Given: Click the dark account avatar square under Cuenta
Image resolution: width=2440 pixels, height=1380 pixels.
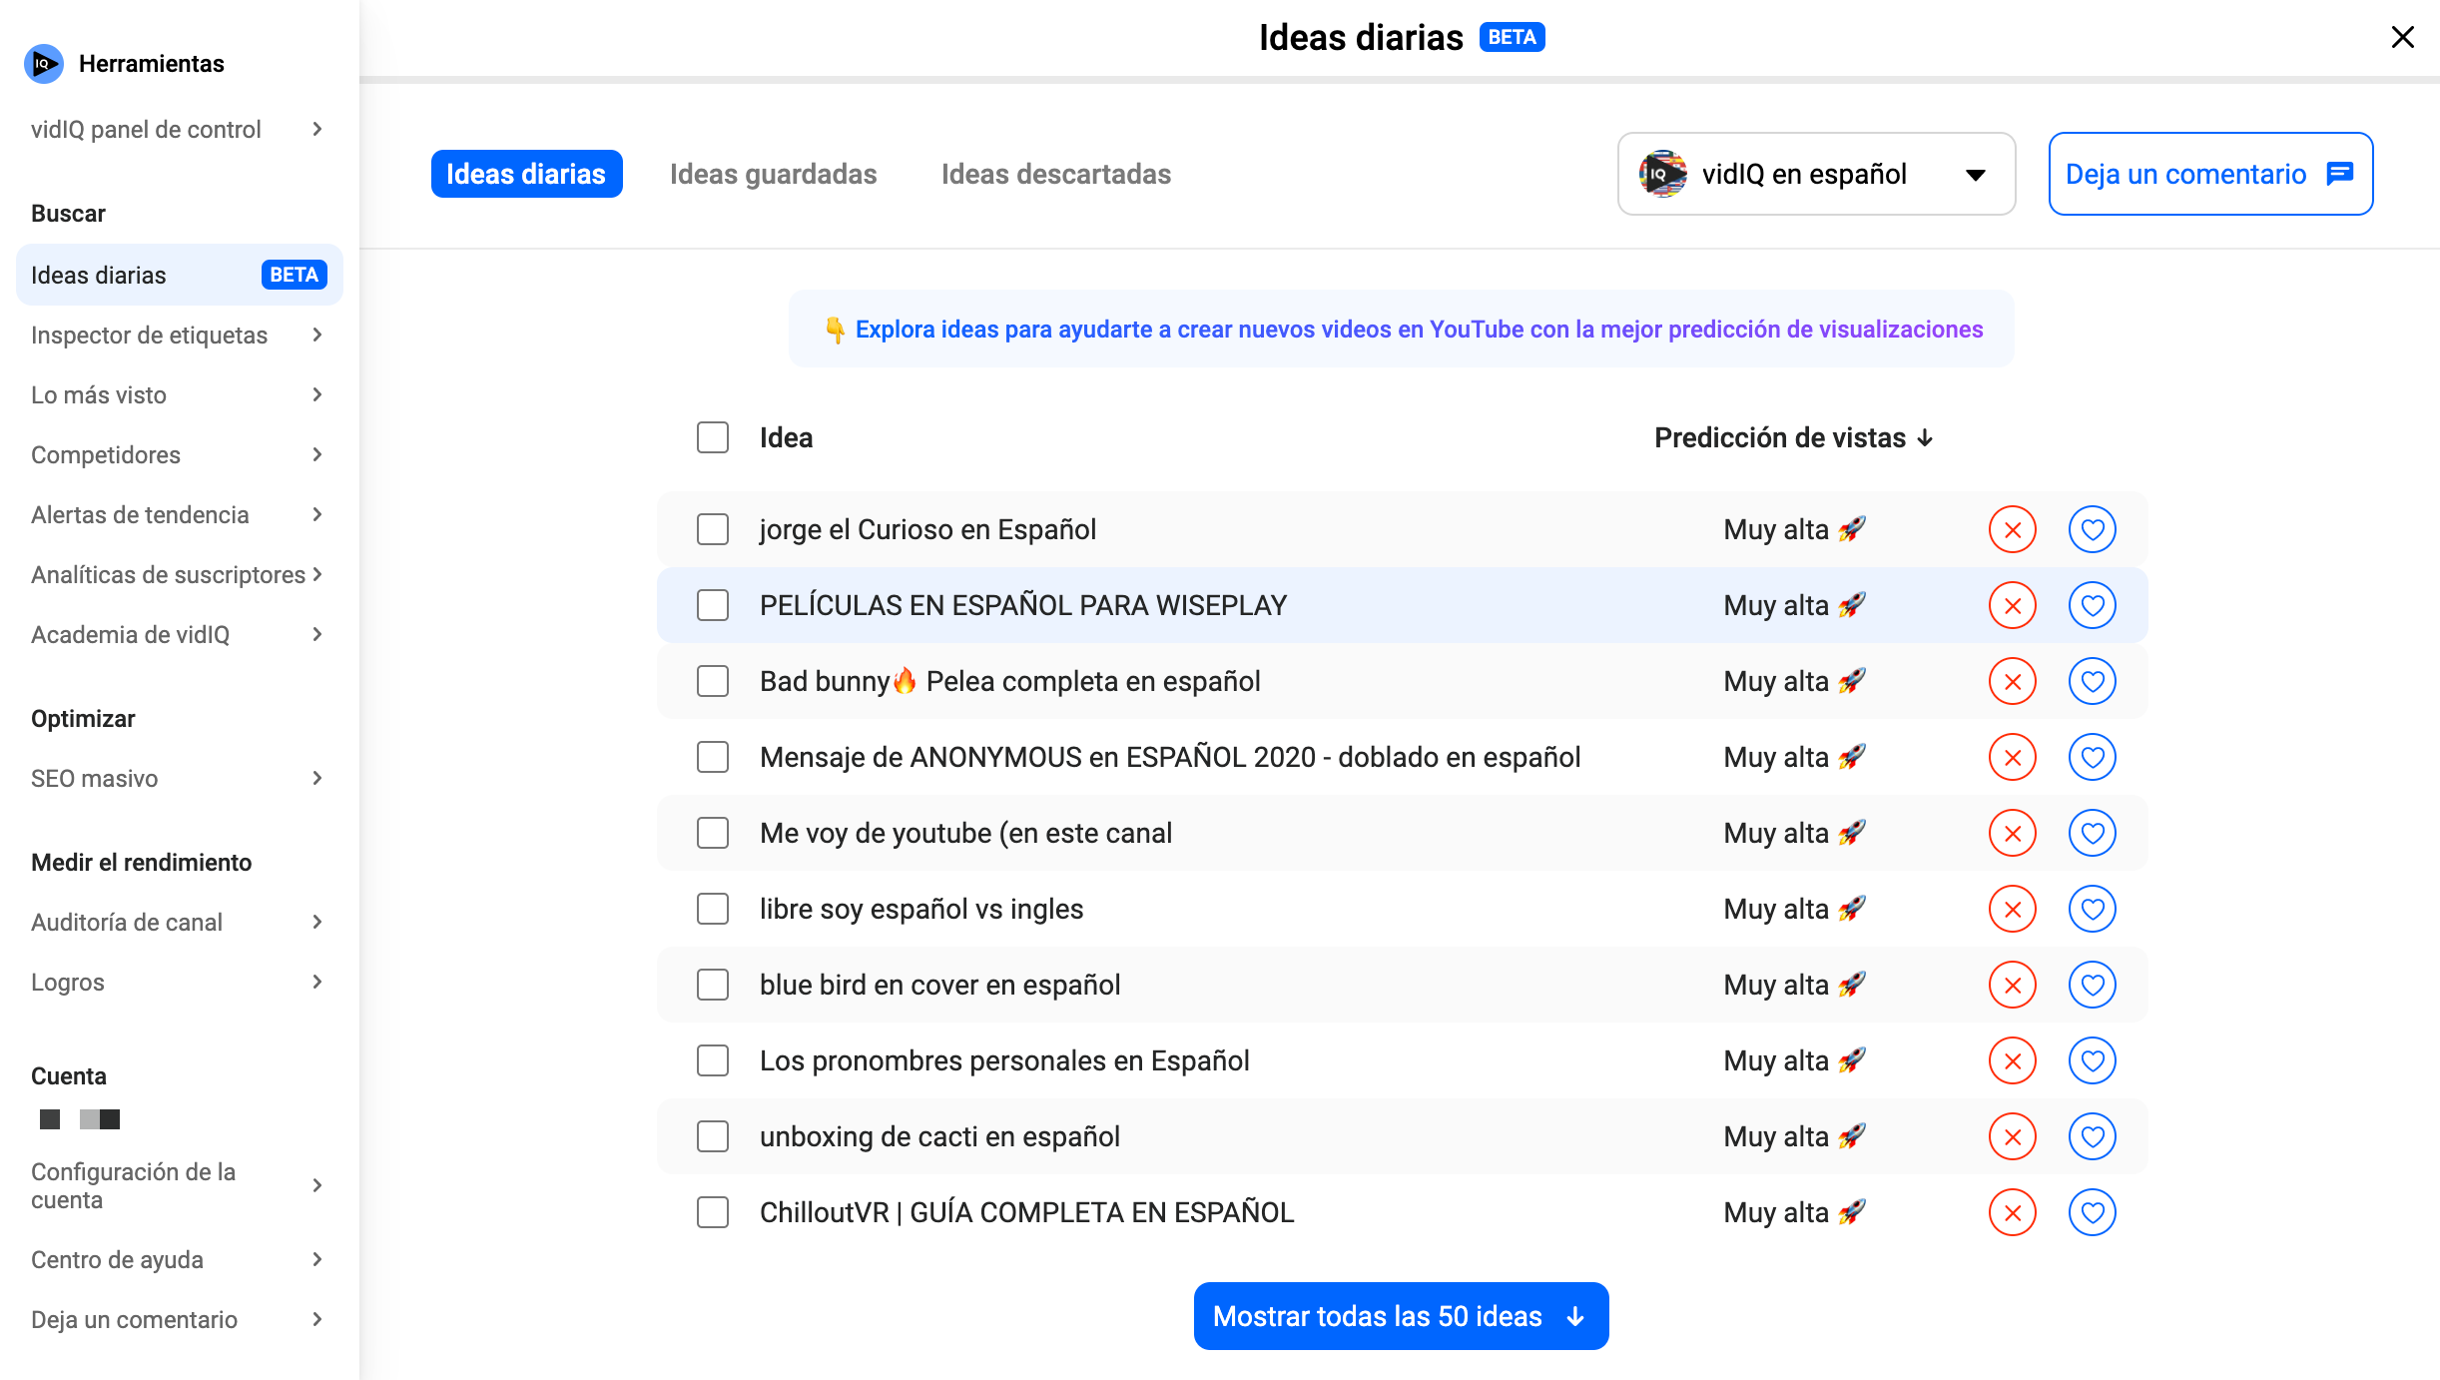Looking at the screenshot, I should (50, 1119).
